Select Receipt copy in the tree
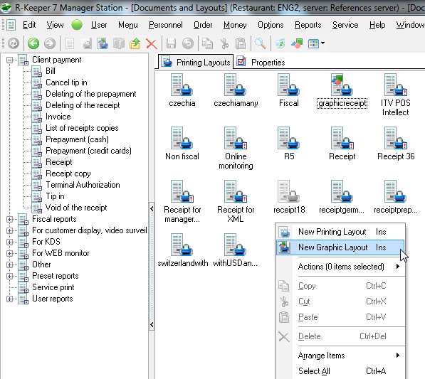 [x=68, y=174]
